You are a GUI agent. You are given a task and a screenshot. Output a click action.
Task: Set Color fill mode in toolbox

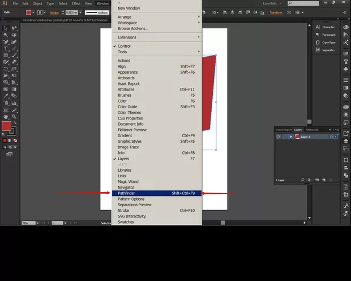tap(5, 140)
